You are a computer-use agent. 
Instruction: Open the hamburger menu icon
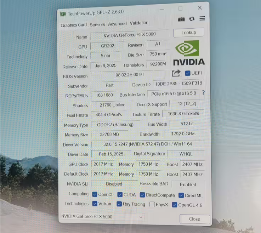point(202,18)
